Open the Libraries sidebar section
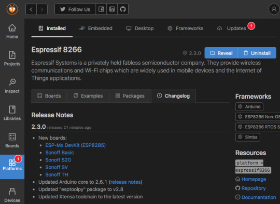Image resolution: width=280 pixels, height=204 pixels. click(x=12, y=113)
